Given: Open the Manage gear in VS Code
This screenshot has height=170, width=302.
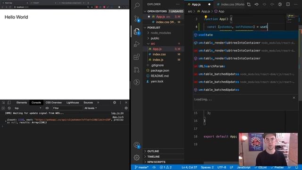Looking at the screenshot, I should tap(137, 157).
